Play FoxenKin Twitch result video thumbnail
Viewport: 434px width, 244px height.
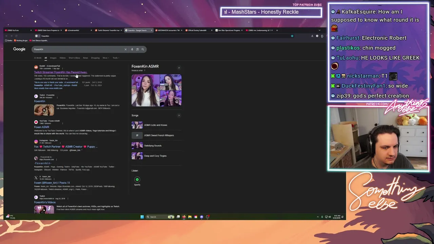(44, 110)
